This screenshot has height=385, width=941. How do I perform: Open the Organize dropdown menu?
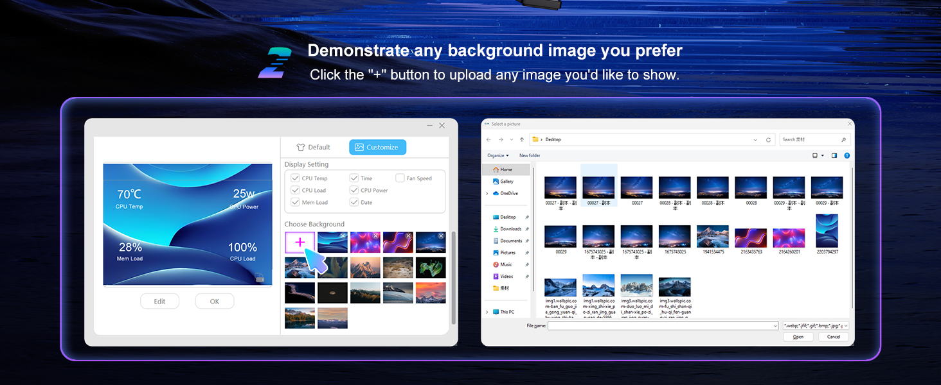[x=497, y=155]
